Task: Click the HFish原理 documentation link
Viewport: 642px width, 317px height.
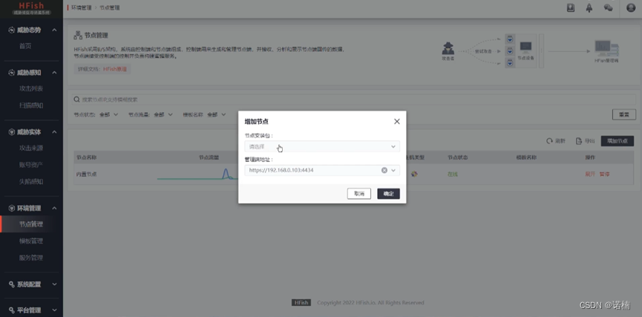Action: (x=115, y=69)
